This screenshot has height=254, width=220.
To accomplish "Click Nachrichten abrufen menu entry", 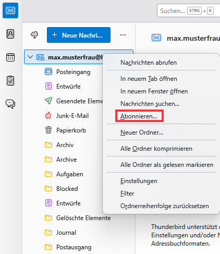I will tap(149, 63).
